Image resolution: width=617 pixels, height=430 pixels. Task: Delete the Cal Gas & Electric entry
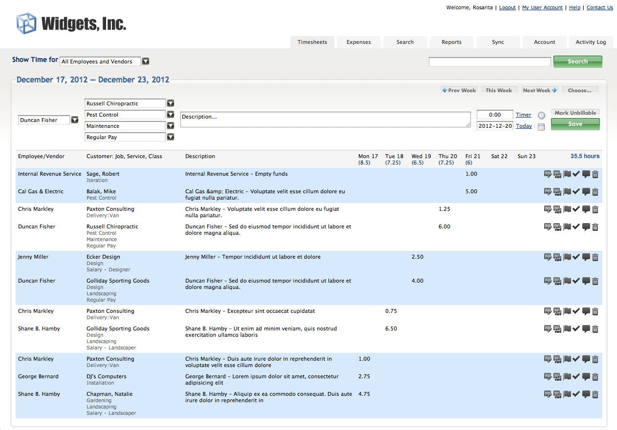595,192
